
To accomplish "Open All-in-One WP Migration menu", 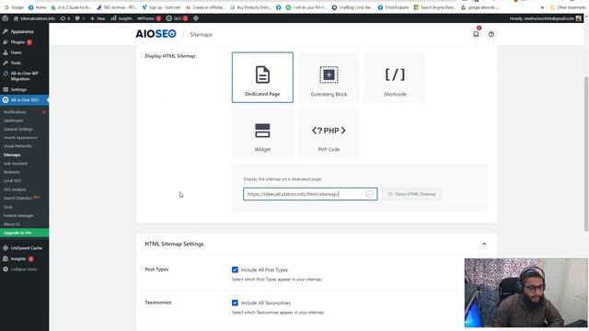I will 25,76.
